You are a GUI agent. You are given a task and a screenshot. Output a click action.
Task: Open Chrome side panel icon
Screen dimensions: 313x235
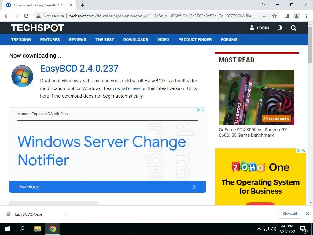[287, 16]
